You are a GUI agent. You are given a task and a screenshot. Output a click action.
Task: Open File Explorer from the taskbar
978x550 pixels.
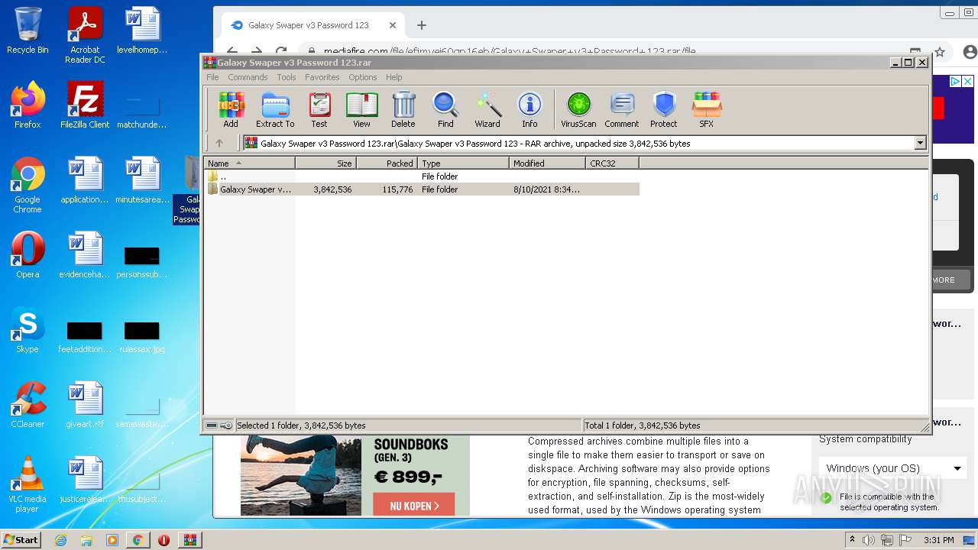86,540
